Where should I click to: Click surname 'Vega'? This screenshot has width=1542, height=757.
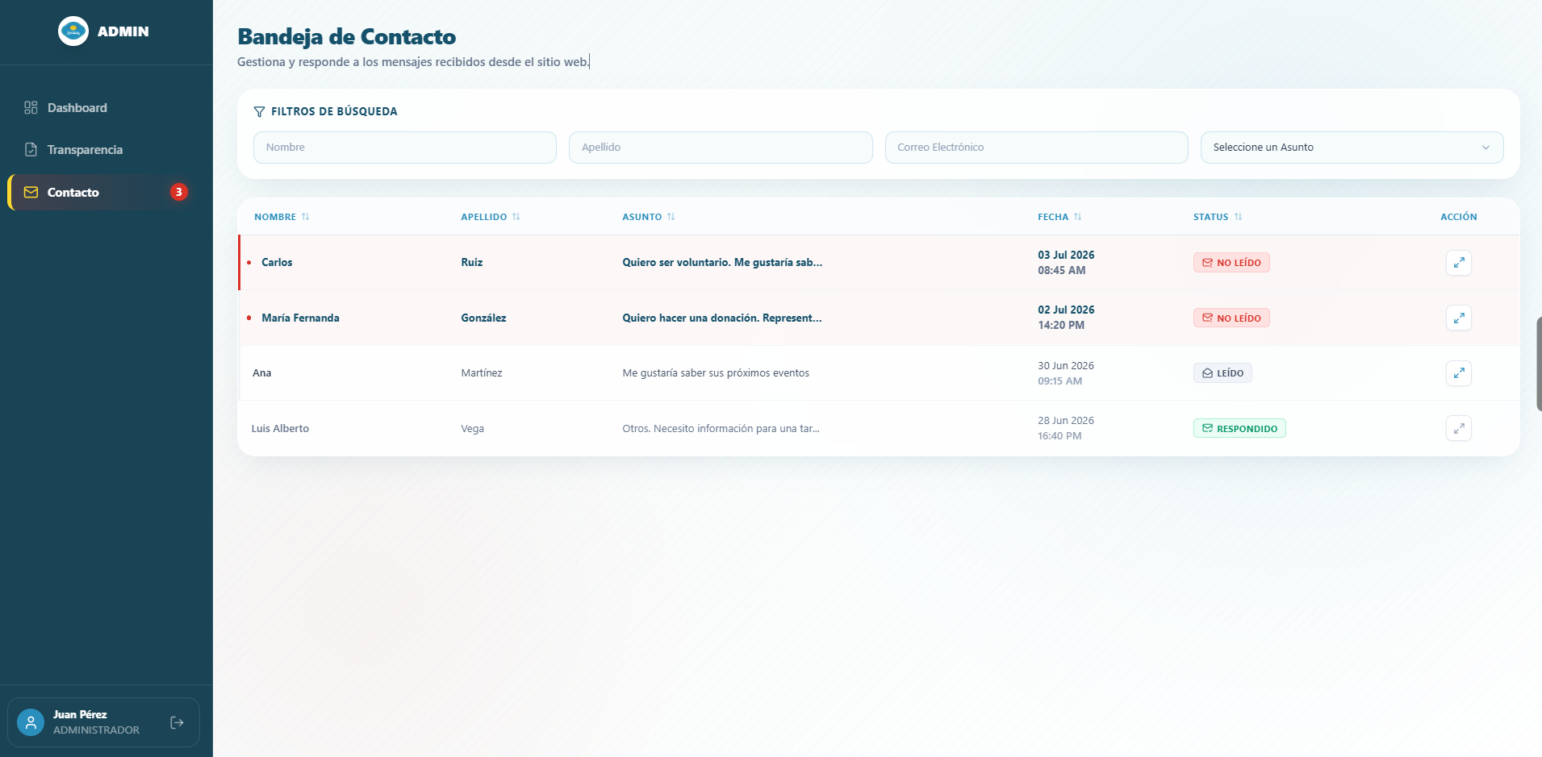[x=473, y=429]
